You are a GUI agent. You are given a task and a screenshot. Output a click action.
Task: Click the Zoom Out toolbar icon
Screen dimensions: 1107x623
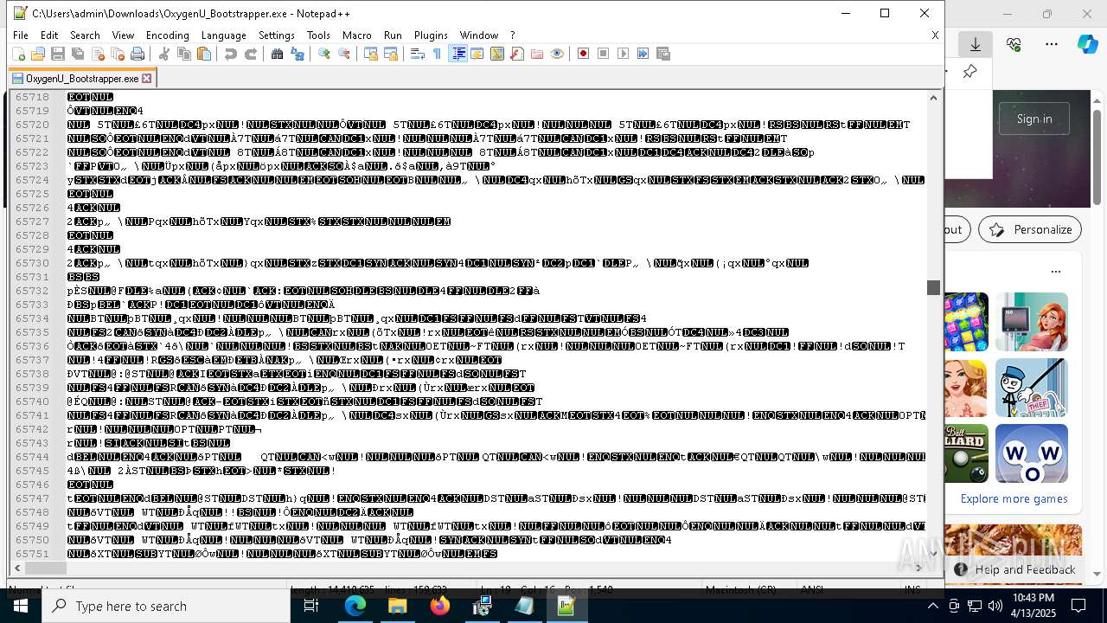point(344,54)
